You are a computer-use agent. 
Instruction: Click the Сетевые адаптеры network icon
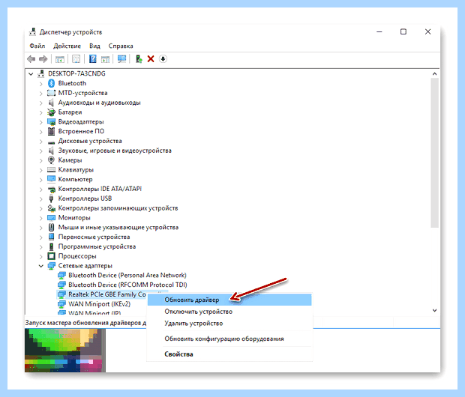tap(51, 266)
